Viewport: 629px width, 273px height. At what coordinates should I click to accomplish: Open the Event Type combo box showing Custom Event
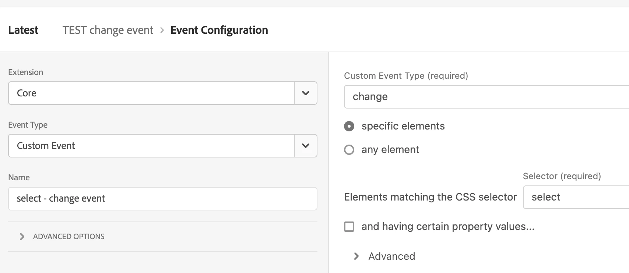(151, 146)
